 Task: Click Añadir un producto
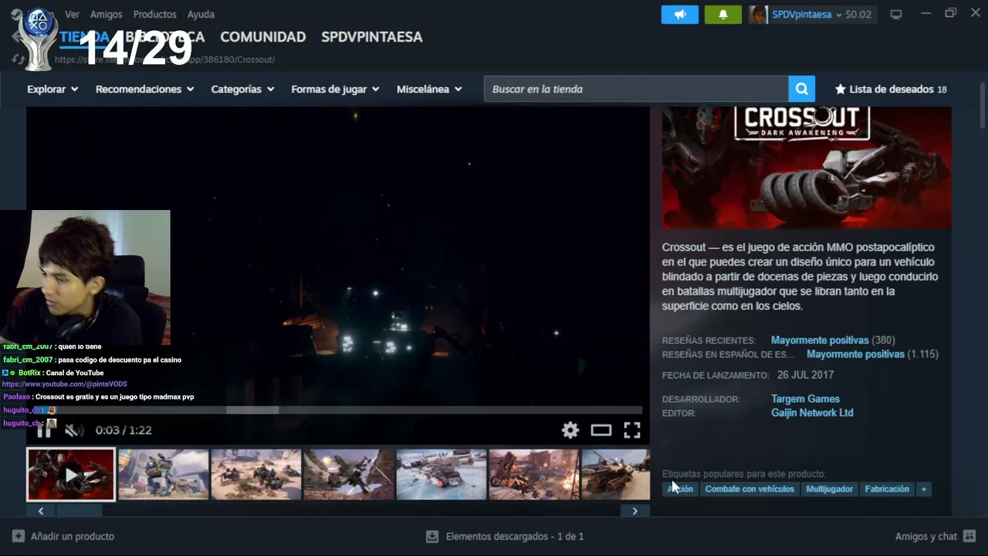(73, 536)
